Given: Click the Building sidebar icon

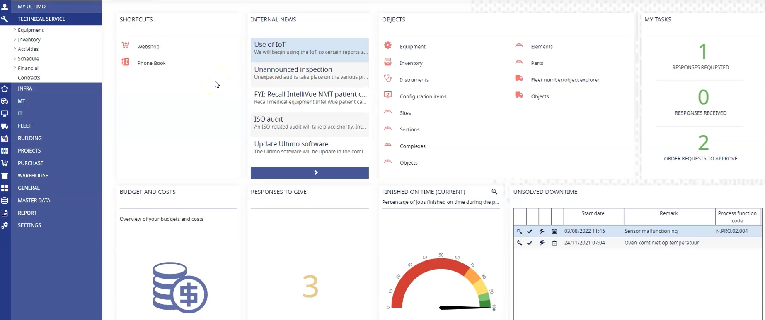Looking at the screenshot, I should [x=5, y=138].
